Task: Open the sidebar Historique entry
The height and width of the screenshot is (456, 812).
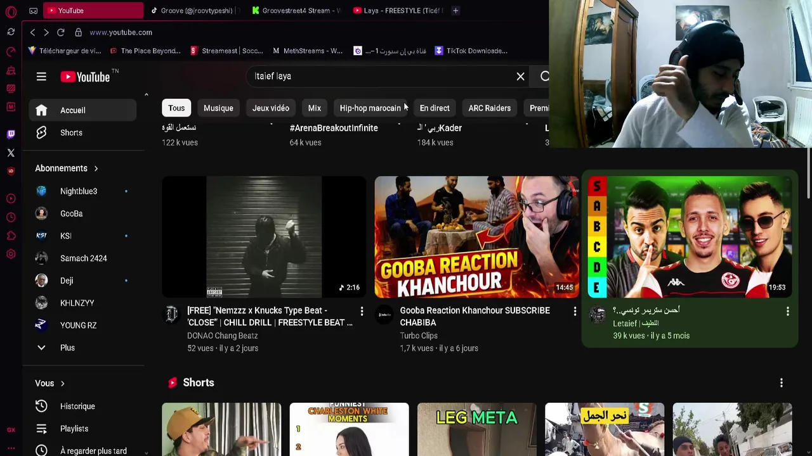Action: coord(82,406)
